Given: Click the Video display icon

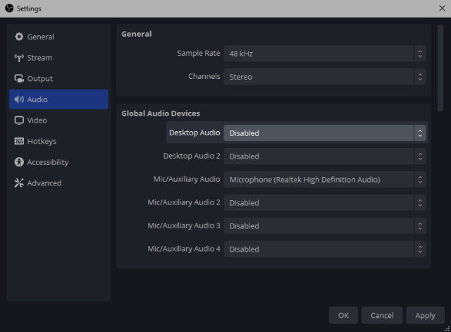Looking at the screenshot, I should pyautogui.click(x=19, y=121).
